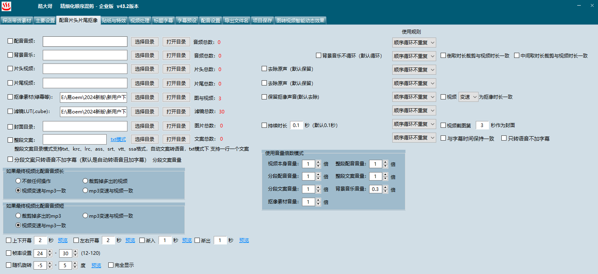
Task: Choose mp3变速与视频一致 under 比配音音频长
Action: pyautogui.click(x=85, y=191)
